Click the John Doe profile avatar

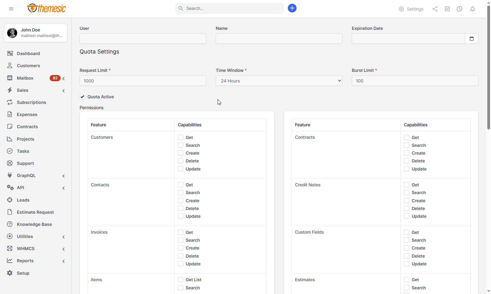tap(12, 33)
